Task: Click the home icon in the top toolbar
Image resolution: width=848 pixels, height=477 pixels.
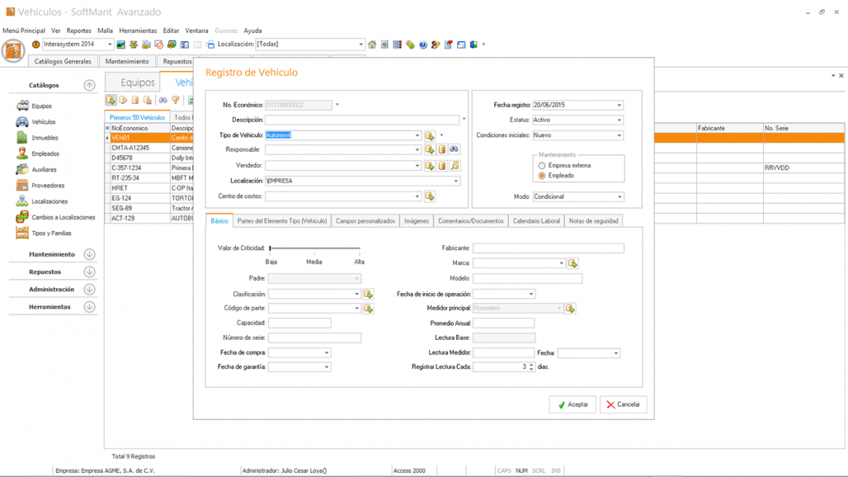Action: click(372, 45)
